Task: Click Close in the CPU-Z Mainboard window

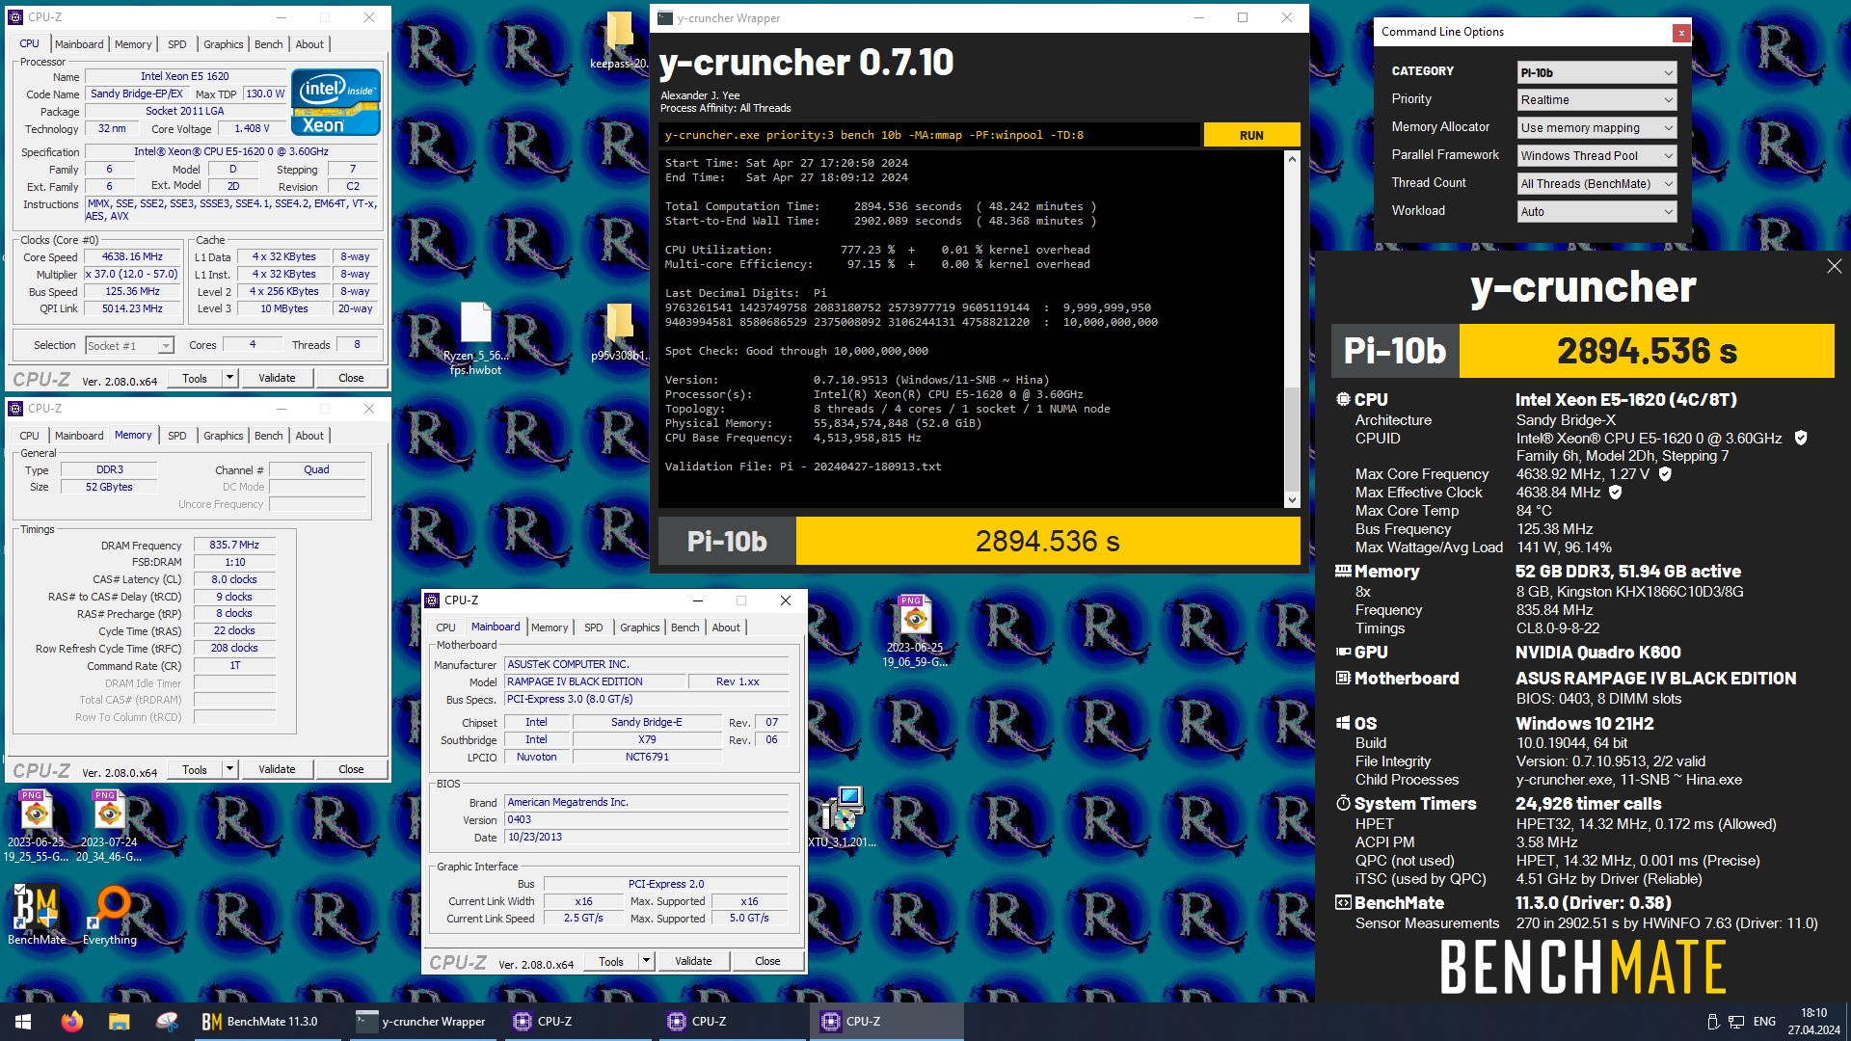Action: click(x=767, y=961)
